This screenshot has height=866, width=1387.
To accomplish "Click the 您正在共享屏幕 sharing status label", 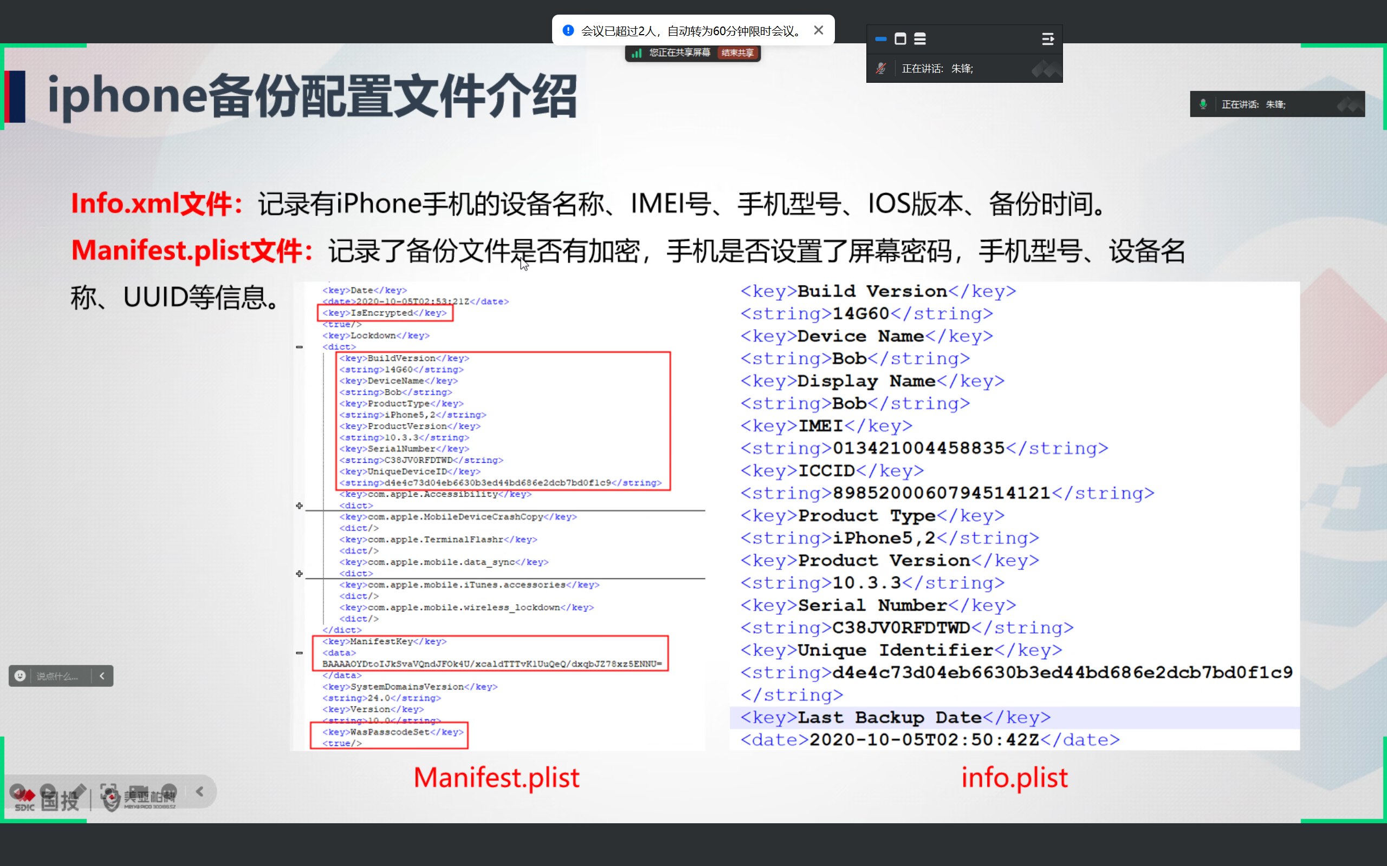I will point(680,53).
